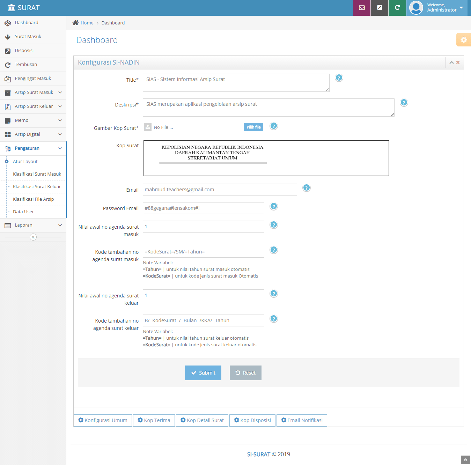
Task: Click the Surat Masuk down-arrow icon
Action: (8, 37)
